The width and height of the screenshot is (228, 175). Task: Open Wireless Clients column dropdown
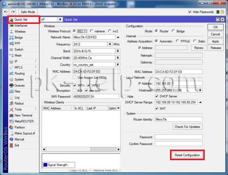click(x=118, y=108)
